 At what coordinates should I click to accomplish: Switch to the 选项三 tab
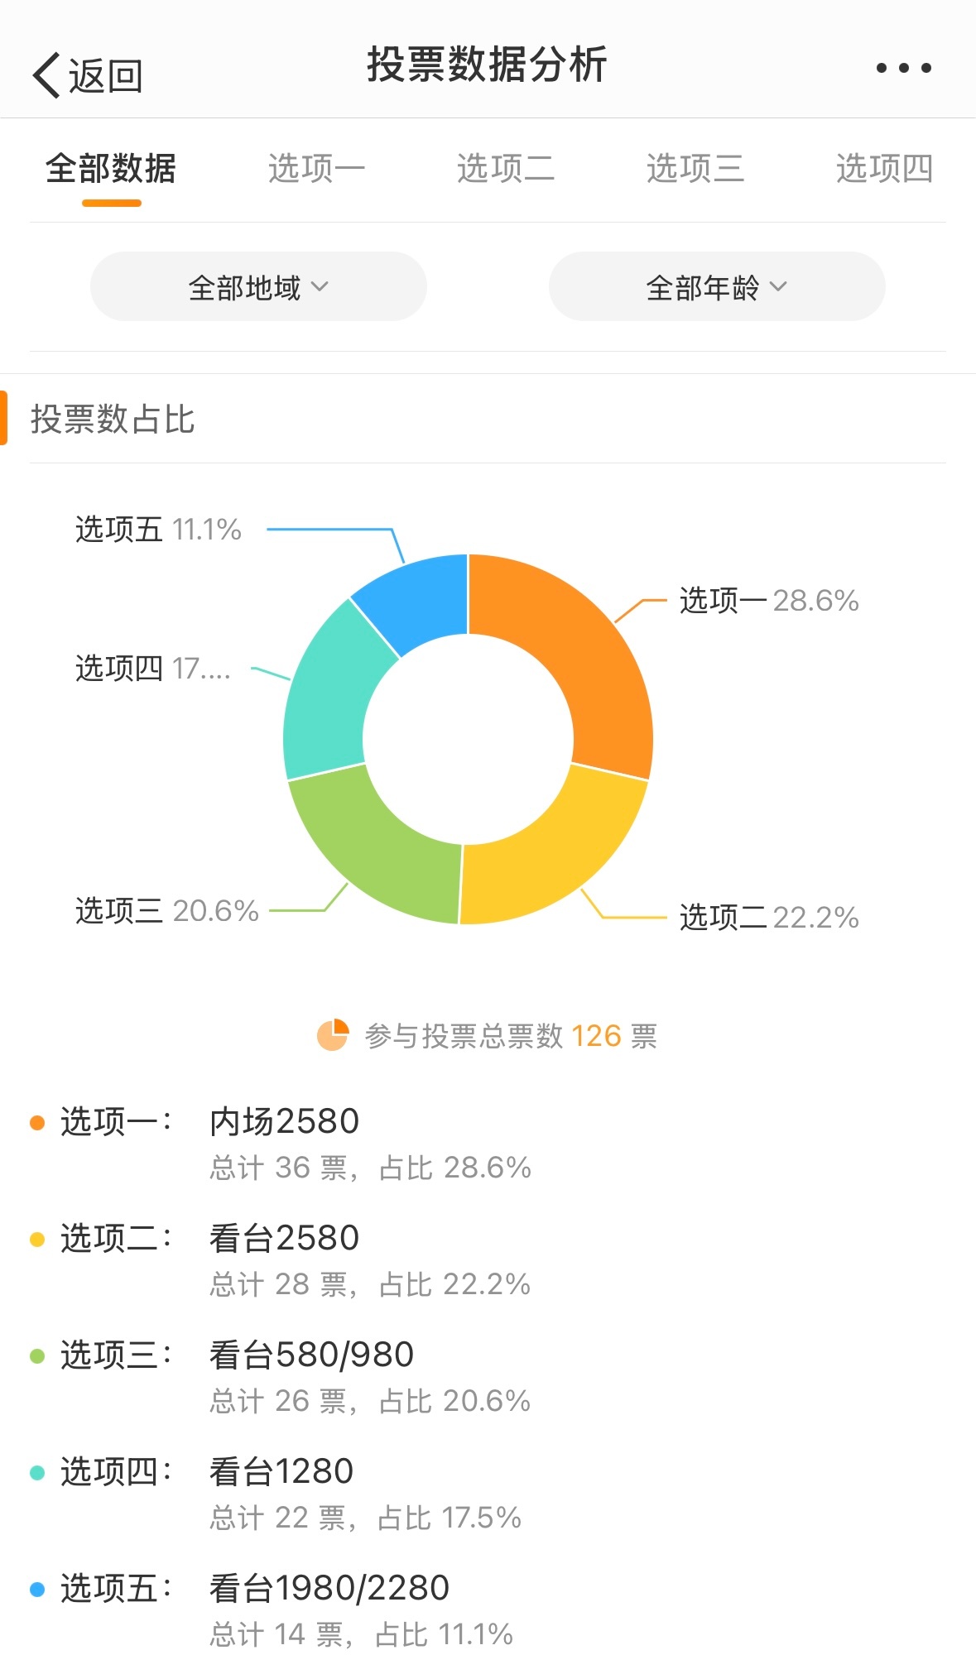(x=695, y=168)
